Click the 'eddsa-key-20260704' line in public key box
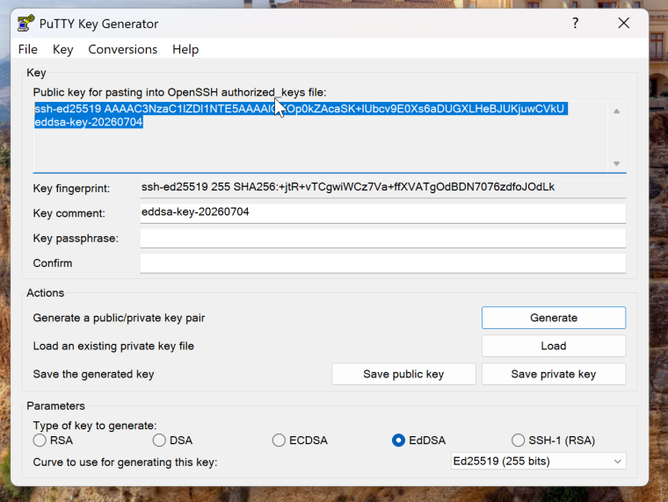Screen dimensions: 668x502 [x=89, y=122]
